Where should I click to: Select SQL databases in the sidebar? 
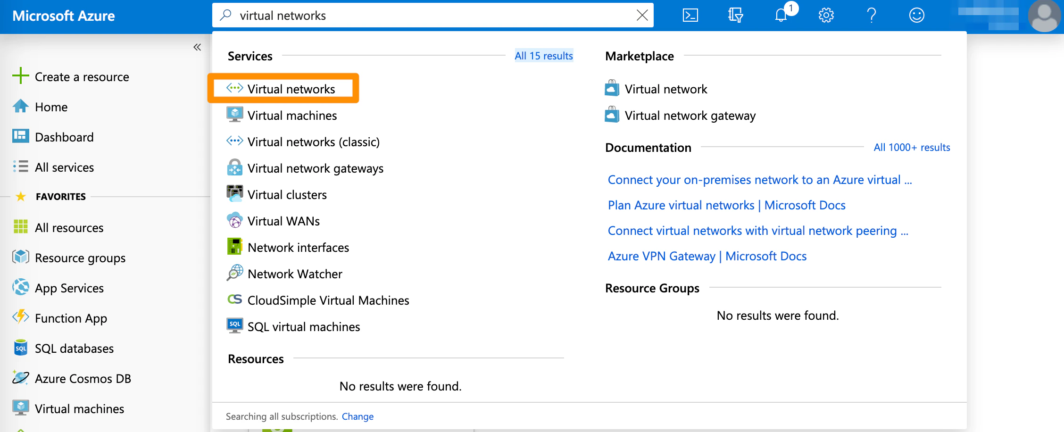pyautogui.click(x=74, y=348)
